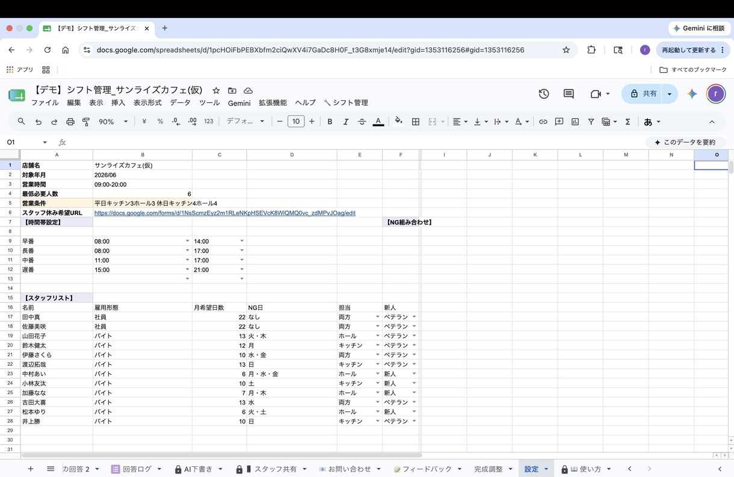
Task: Open the シフト管理 custom menu
Action: click(x=346, y=103)
